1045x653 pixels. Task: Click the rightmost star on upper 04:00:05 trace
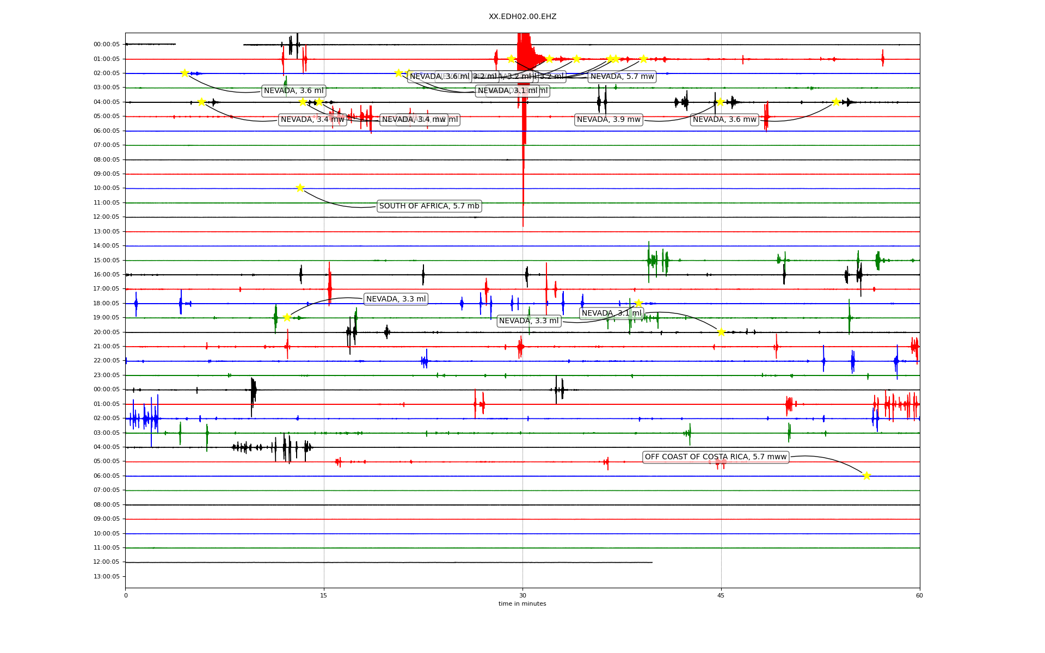point(836,102)
